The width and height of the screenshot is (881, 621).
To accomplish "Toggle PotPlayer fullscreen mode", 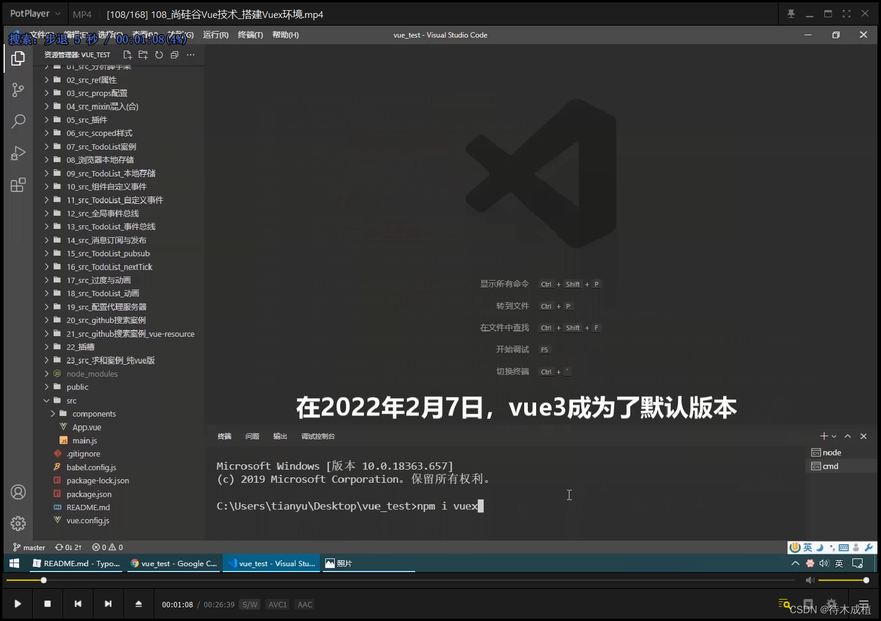I will (x=846, y=14).
